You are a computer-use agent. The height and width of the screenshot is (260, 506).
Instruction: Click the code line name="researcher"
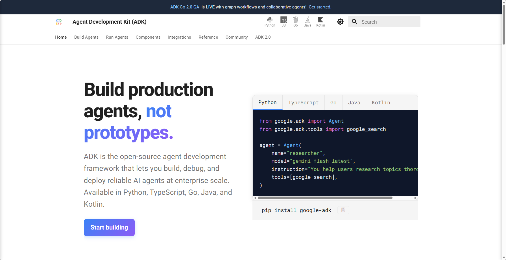298,153
